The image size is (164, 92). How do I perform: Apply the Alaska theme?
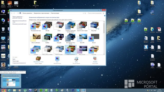(59, 26)
